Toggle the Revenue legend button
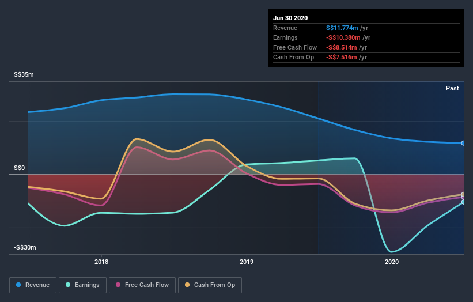The height and width of the screenshot is (302, 473). click(x=33, y=285)
